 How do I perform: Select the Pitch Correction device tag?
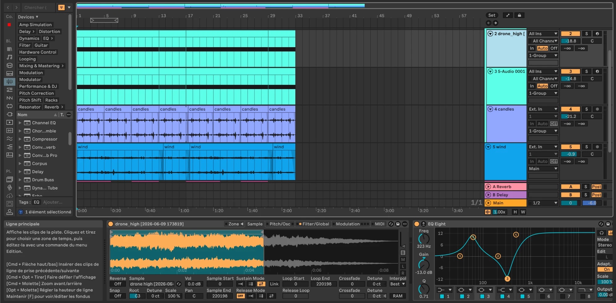pos(36,93)
